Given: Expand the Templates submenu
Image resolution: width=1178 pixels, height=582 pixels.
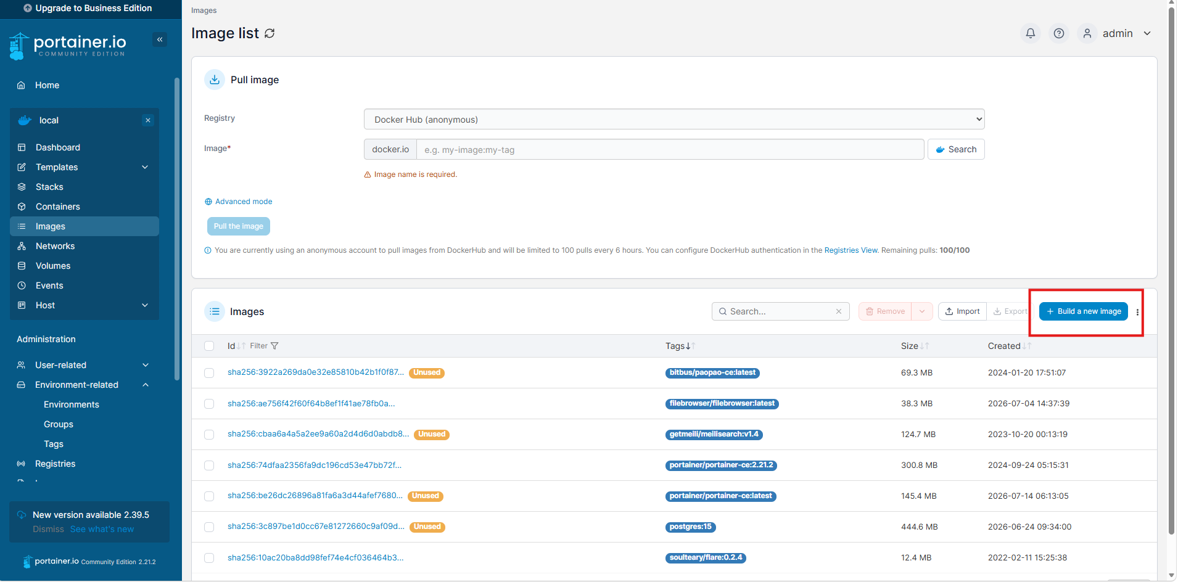Looking at the screenshot, I should point(145,167).
